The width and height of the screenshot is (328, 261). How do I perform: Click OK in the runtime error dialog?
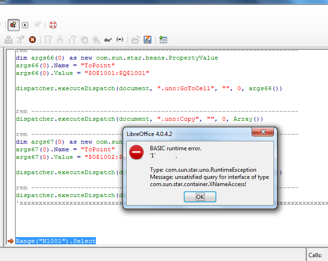[x=200, y=197]
